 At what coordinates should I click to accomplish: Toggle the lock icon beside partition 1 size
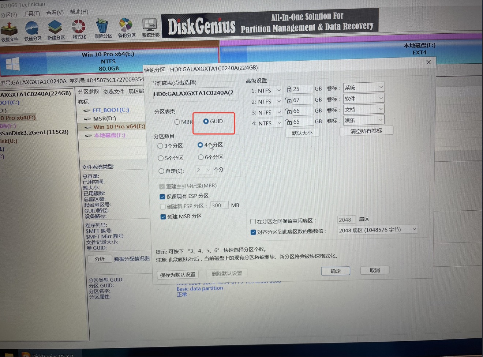pos(289,89)
